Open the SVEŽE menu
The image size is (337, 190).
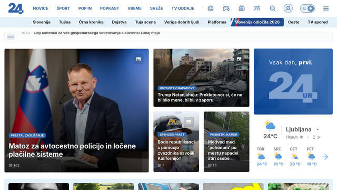(x=156, y=8)
